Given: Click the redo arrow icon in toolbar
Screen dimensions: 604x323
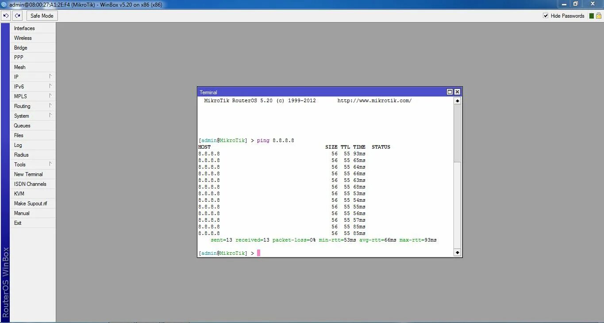Looking at the screenshot, I should point(17,16).
